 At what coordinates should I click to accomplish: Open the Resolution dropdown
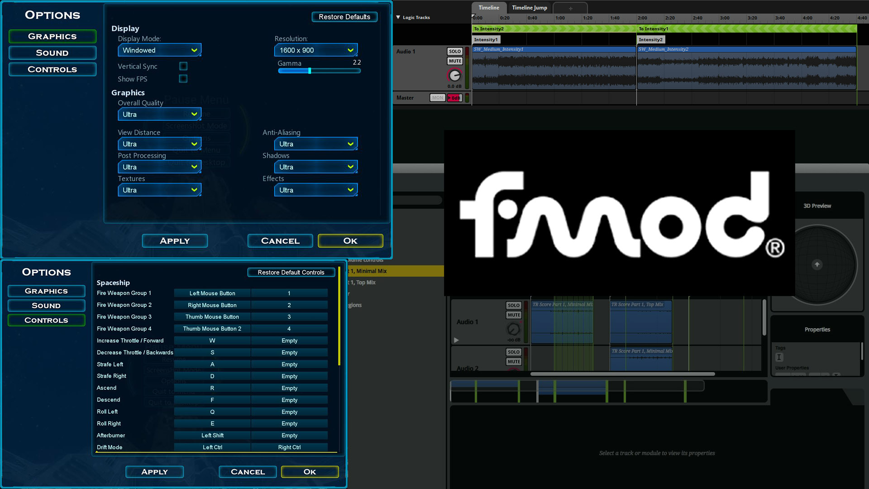pos(316,50)
